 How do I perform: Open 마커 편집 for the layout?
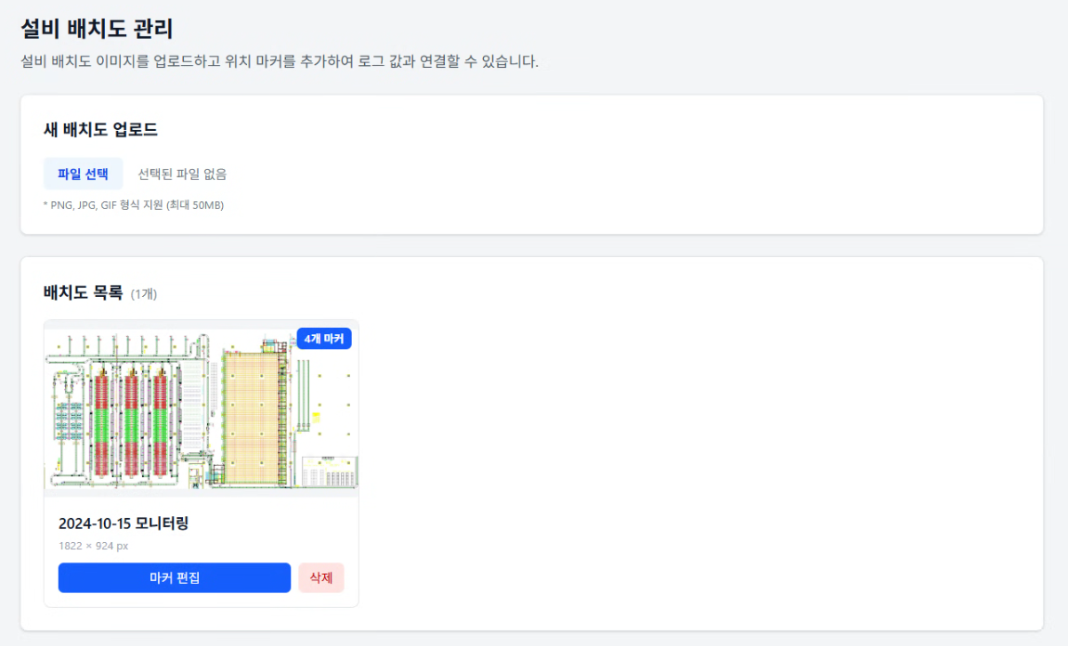point(173,577)
